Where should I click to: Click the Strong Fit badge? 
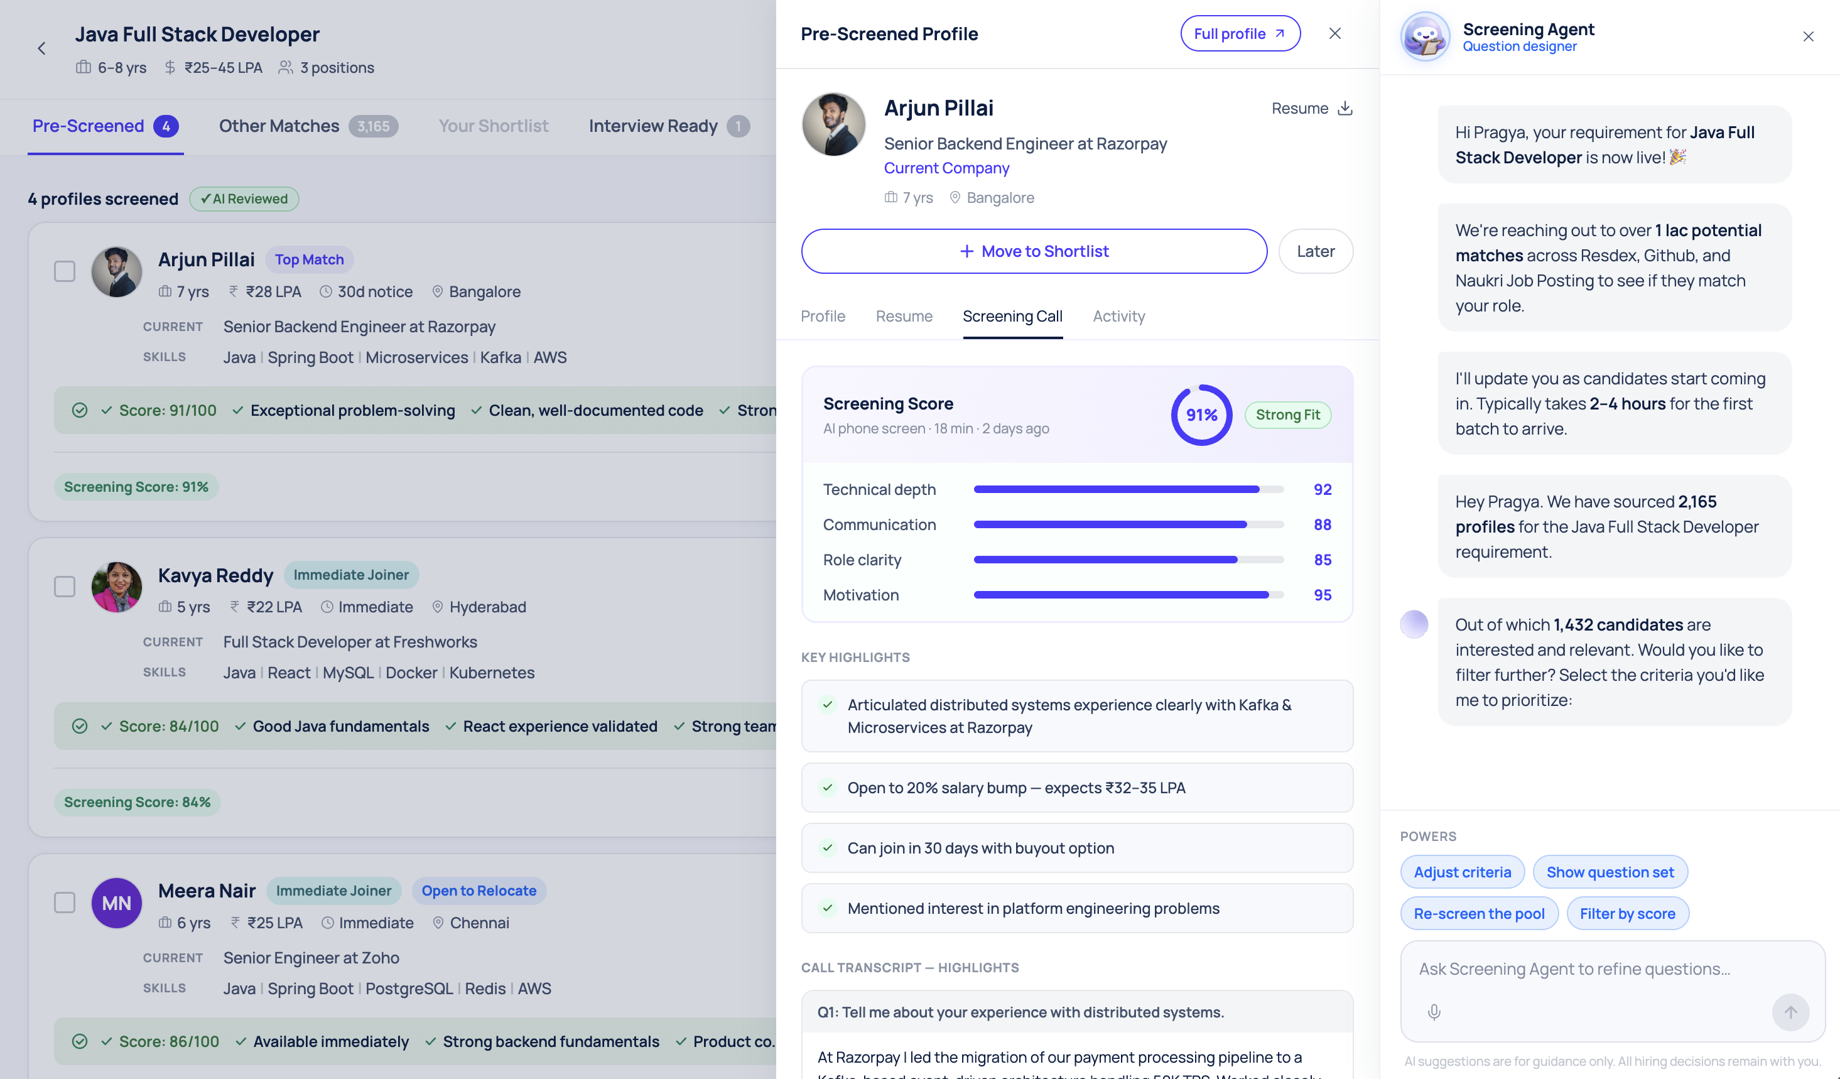[x=1287, y=415]
